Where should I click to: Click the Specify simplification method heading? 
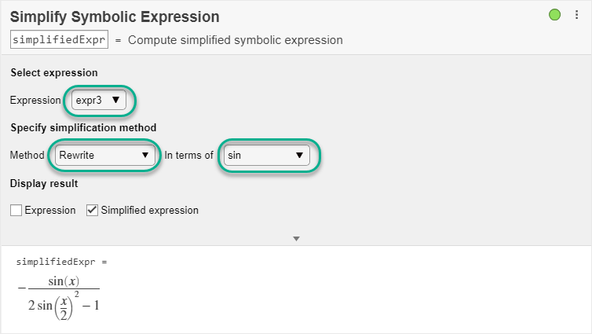pos(83,127)
